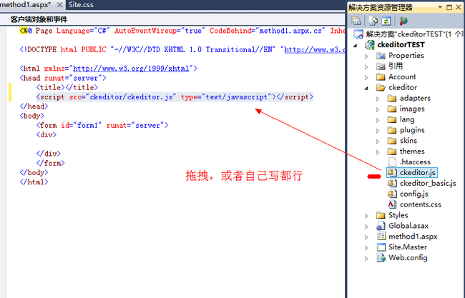Image resolution: width=465 pixels, height=298 pixels.
Task: Click the ckeditor_basic.js script icon
Action: (x=392, y=183)
